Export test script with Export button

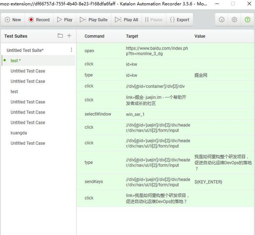tap(180, 20)
